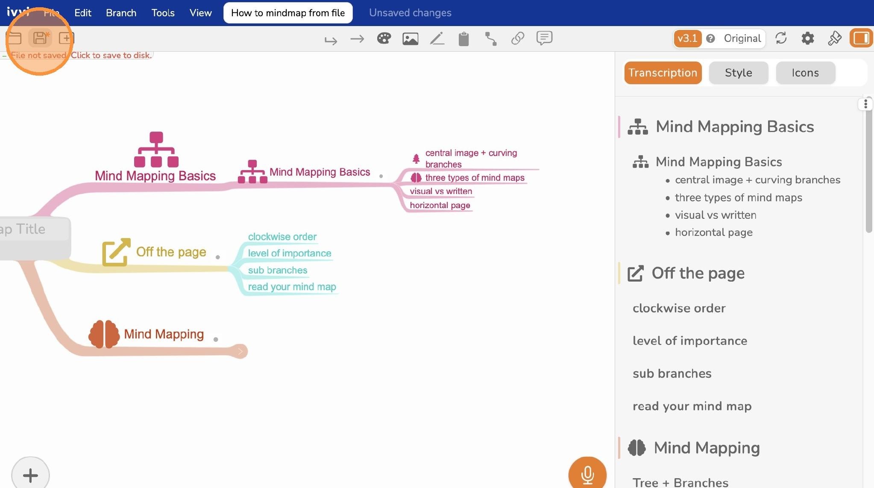Open the Branch menu
This screenshot has height=488, width=874.
tap(121, 13)
